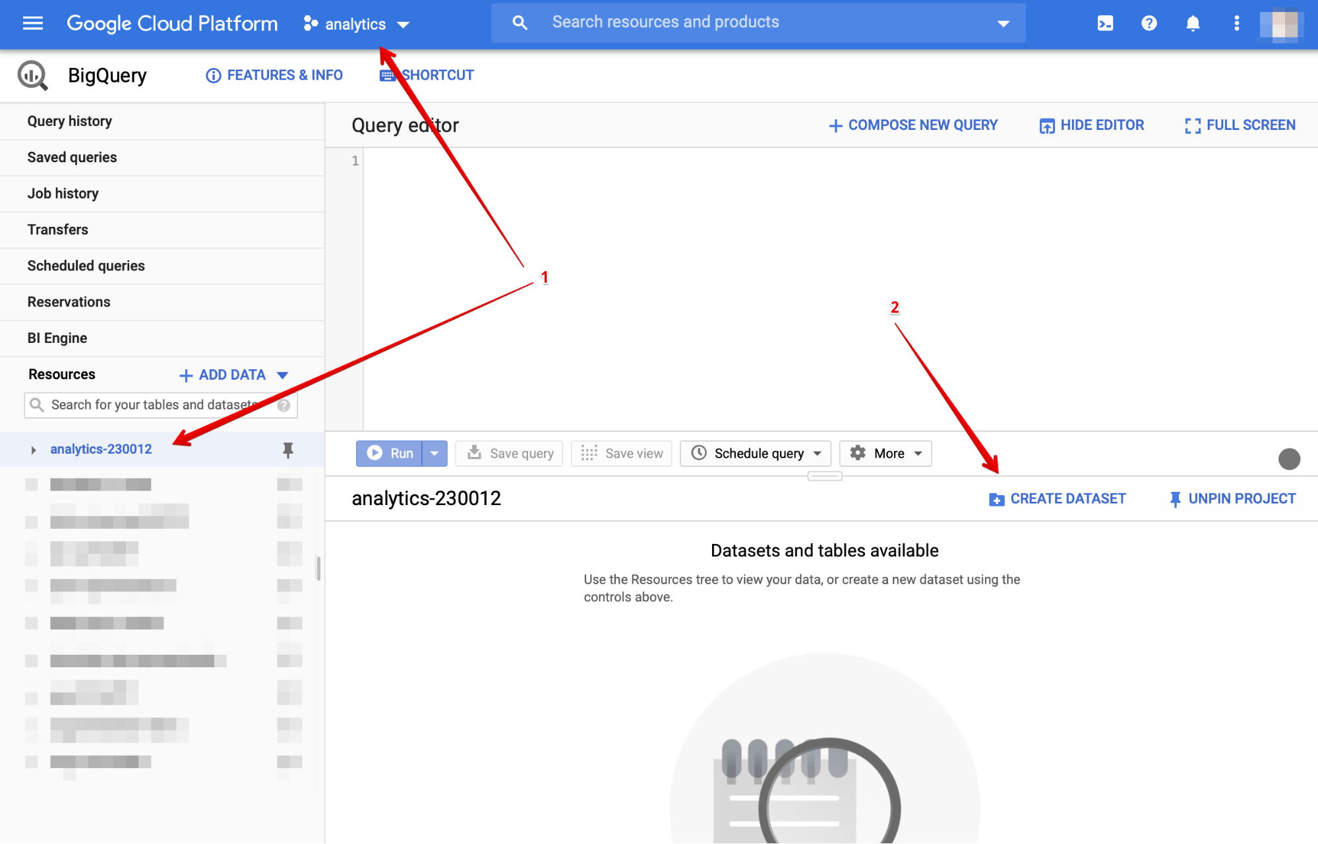Open Scheduled queries
Screen dimensions: 1318x844
162,266
